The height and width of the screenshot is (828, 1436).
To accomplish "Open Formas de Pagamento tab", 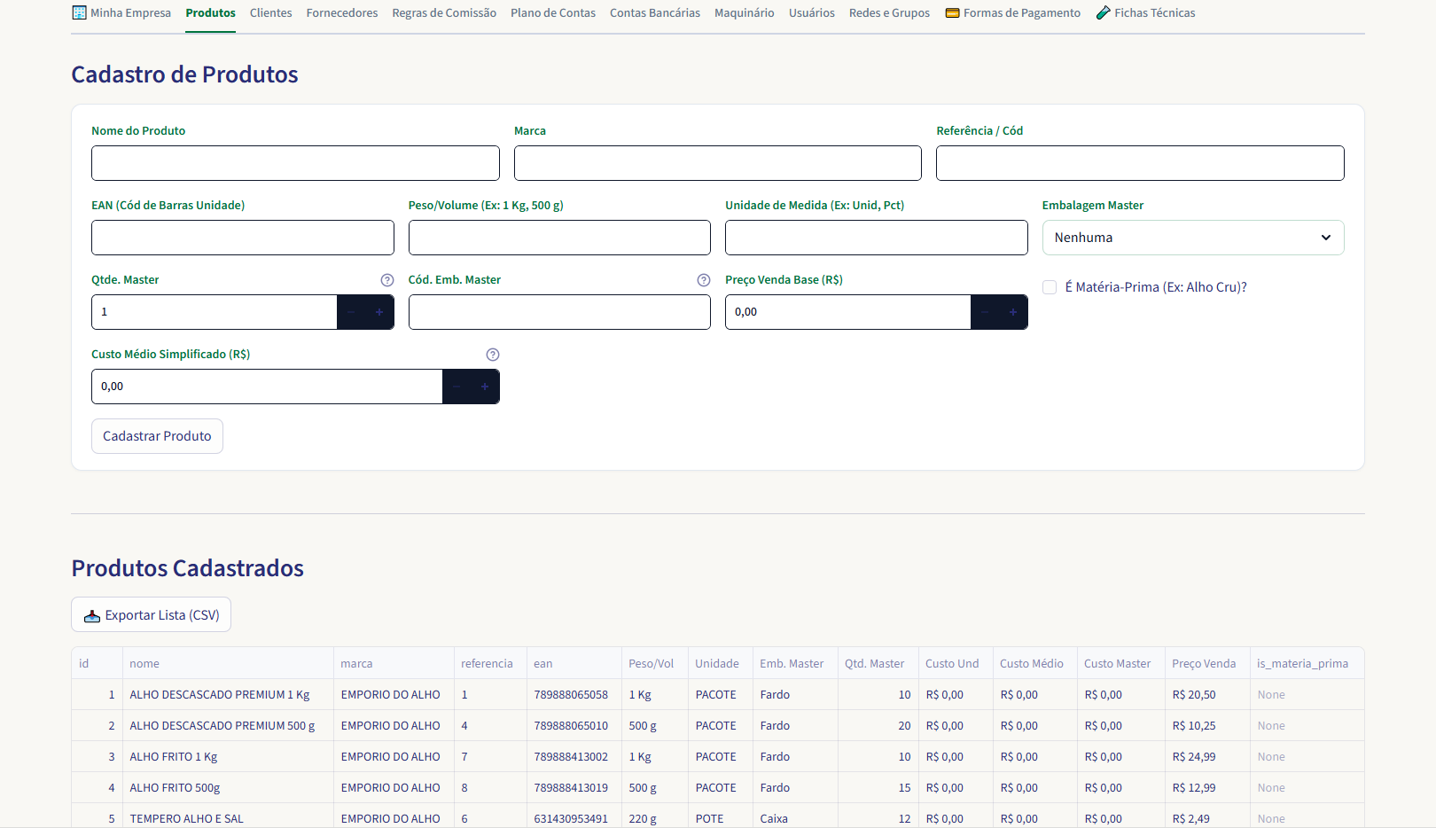I will click(x=1013, y=13).
